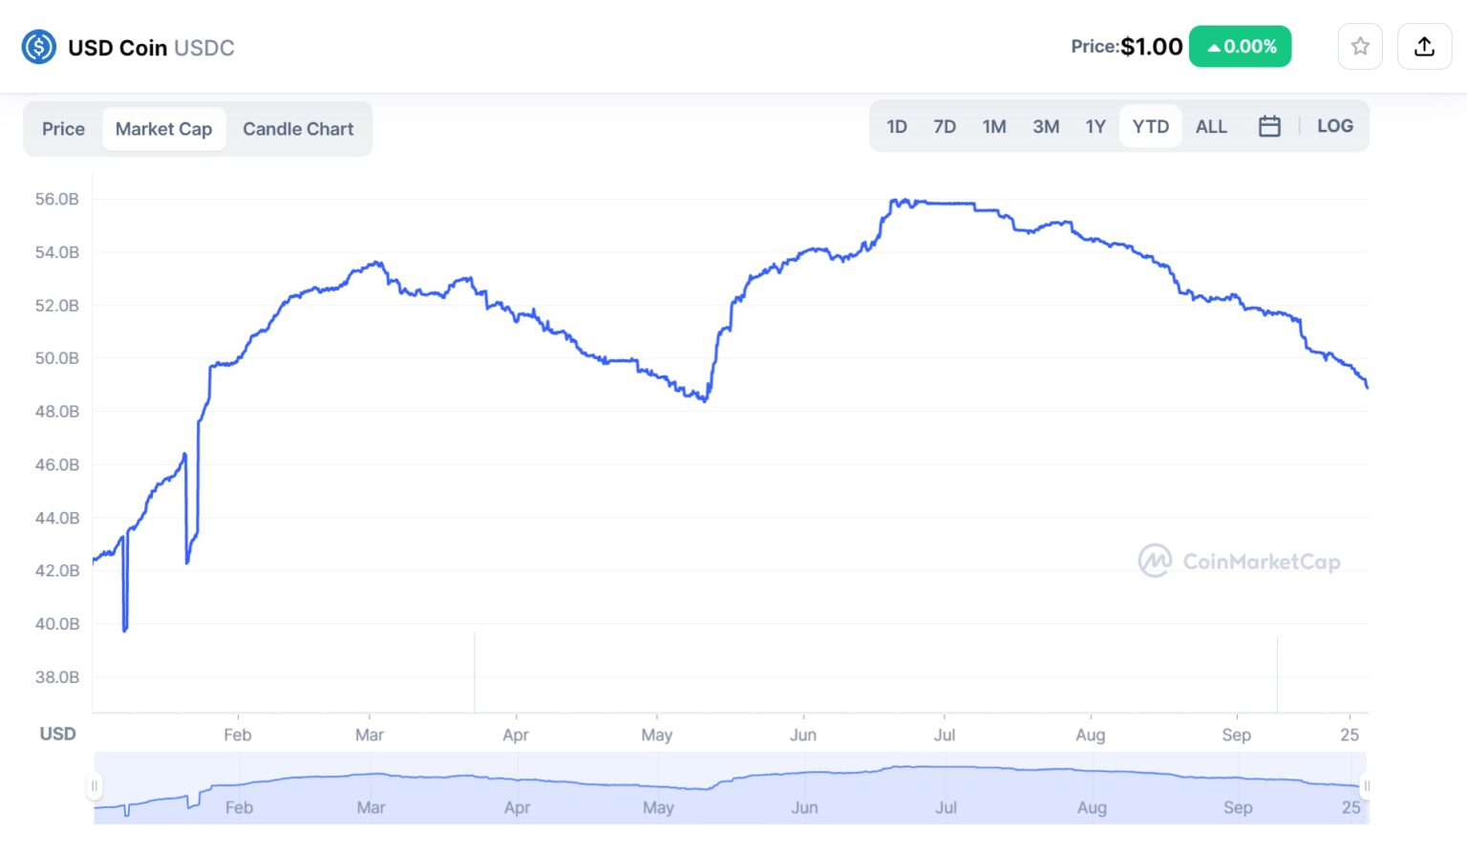
Task: Add USDC to watchlist with star icon
Action: [1360, 46]
